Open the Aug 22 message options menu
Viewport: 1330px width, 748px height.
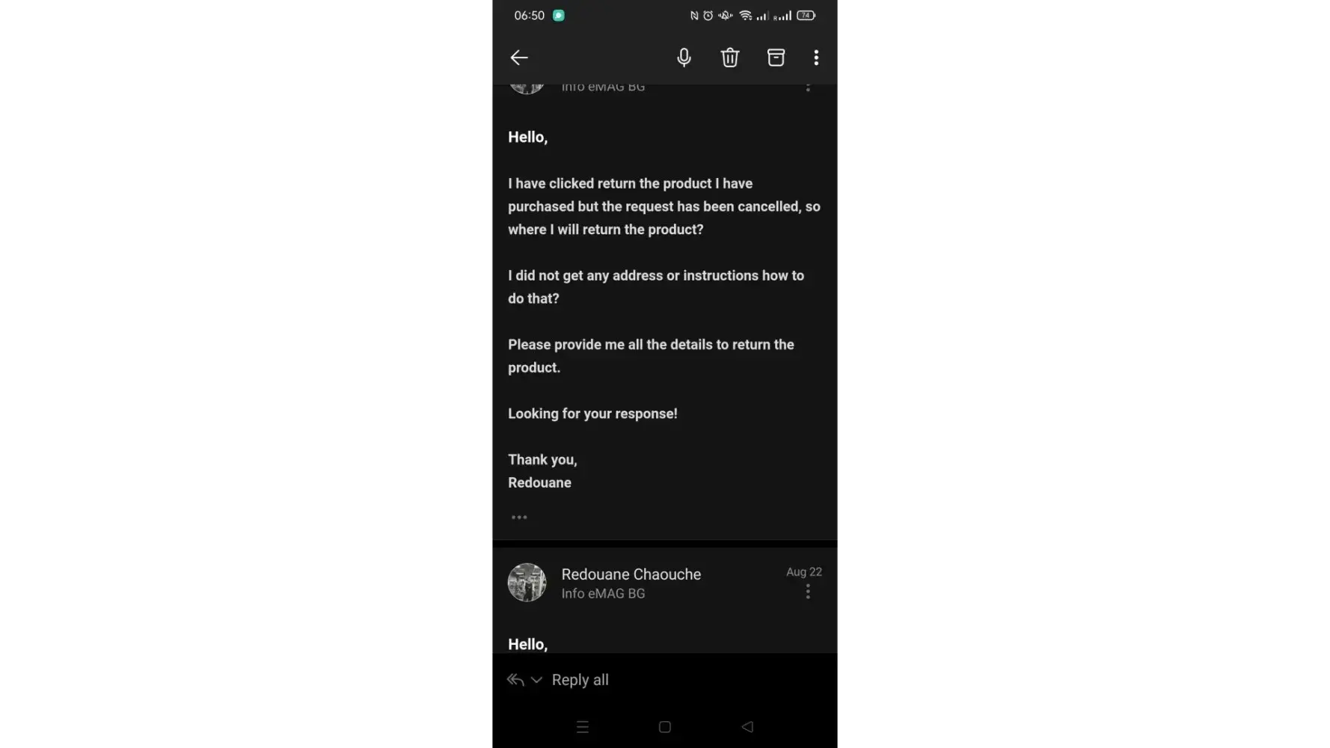pyautogui.click(x=808, y=592)
